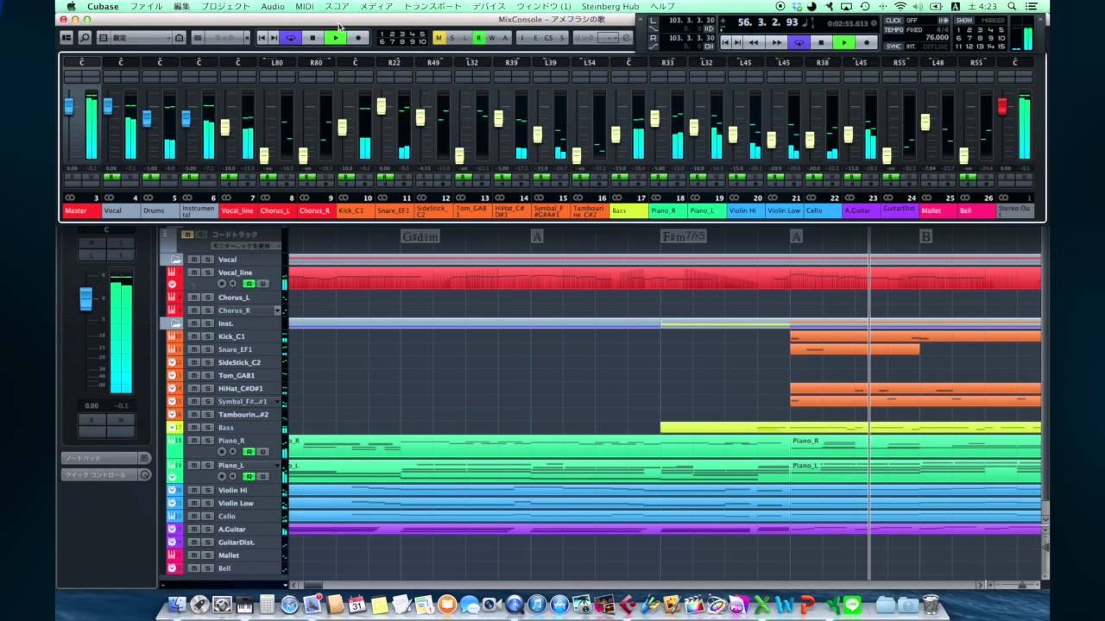
Task: Click rewind in the transport panel
Action: click(754, 42)
